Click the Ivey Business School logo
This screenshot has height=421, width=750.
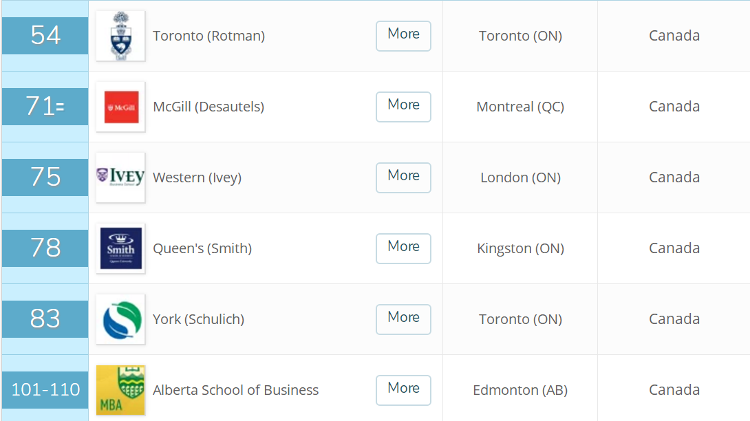[120, 177]
